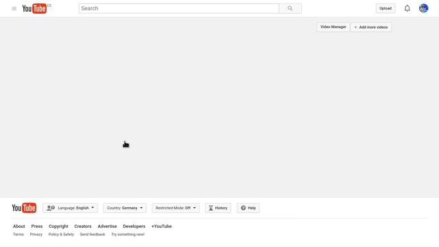Viewport: 439px width, 247px height.
Task: Open the Help button
Action: click(x=248, y=208)
